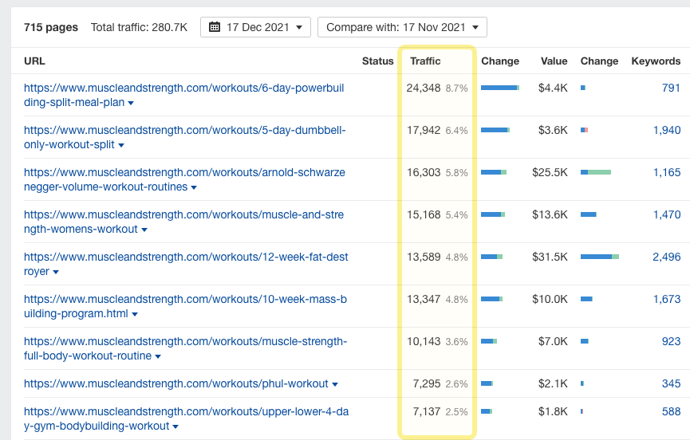Expand caret next to phul-workout URL
The width and height of the screenshot is (690, 440).
(x=335, y=384)
